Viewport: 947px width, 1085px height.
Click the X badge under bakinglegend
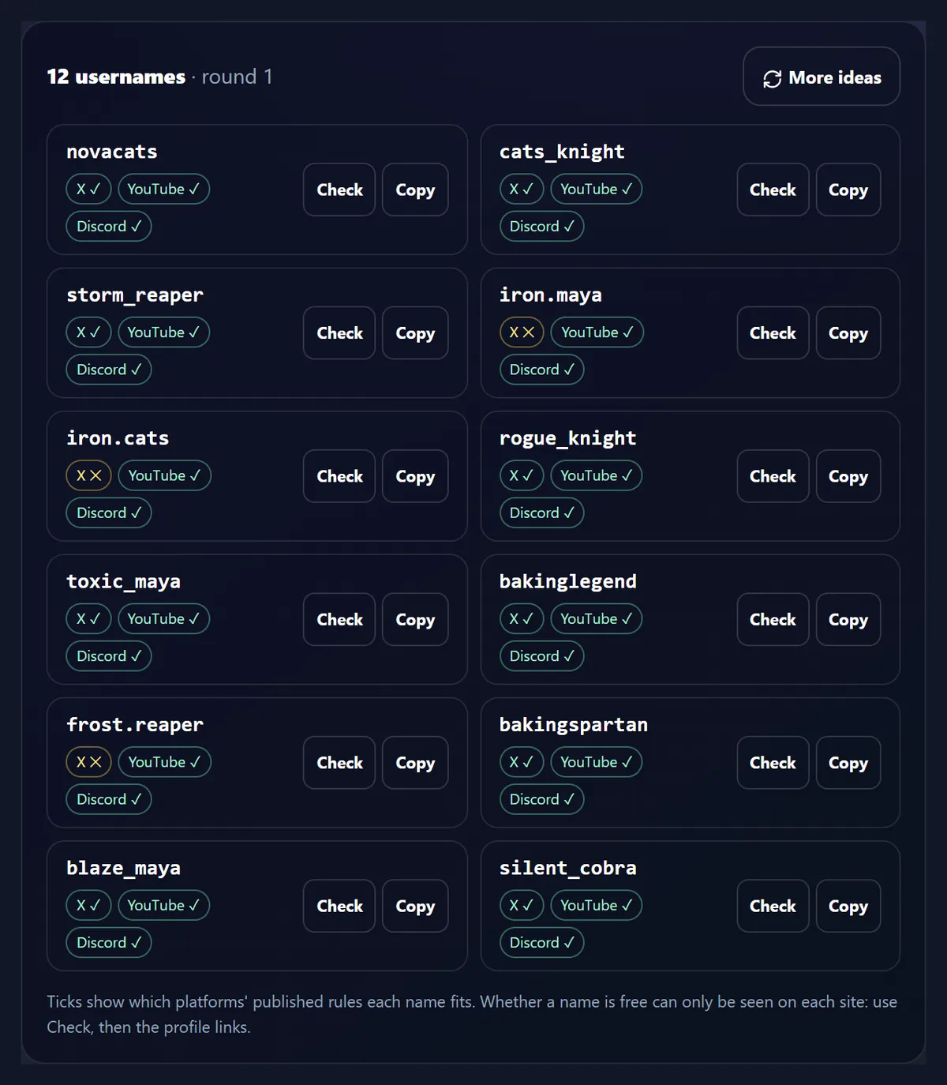pos(522,619)
